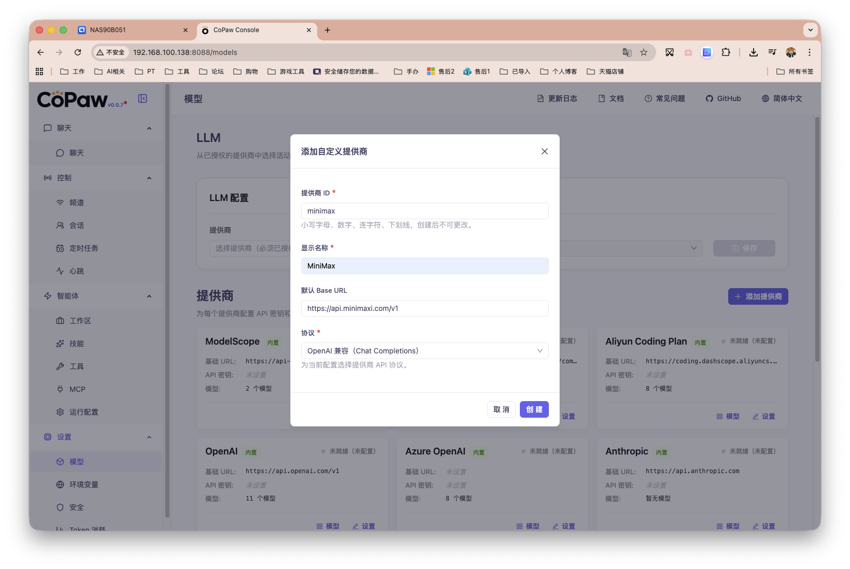Image resolution: width=850 pixels, height=569 pixels.
Task: Expand the 智能体 section chevron
Action: click(x=149, y=295)
